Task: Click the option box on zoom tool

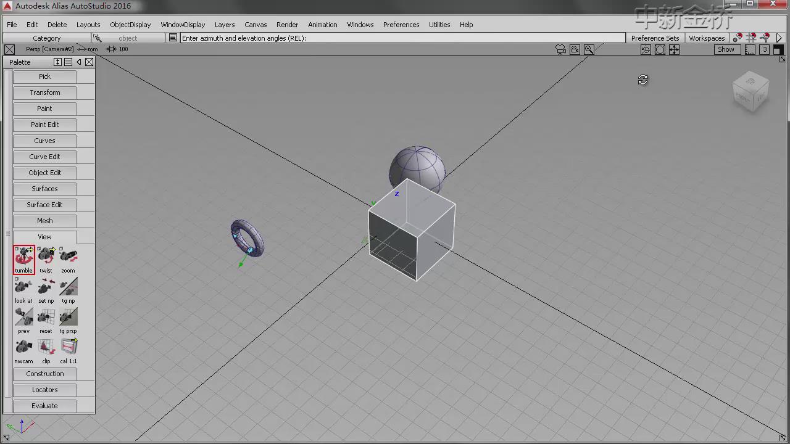Action: point(62,250)
